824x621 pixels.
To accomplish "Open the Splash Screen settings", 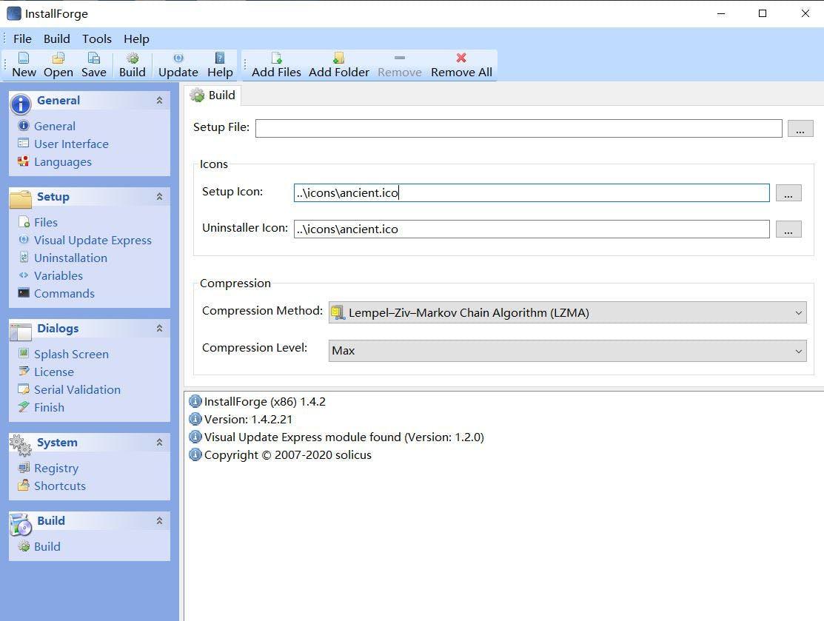I will point(71,354).
